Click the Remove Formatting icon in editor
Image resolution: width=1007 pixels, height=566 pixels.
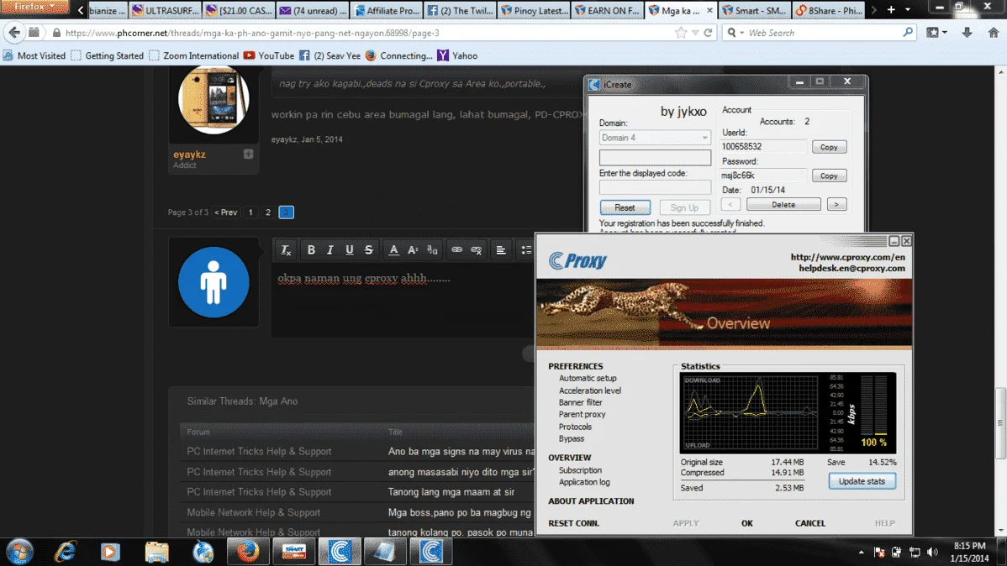click(x=286, y=250)
